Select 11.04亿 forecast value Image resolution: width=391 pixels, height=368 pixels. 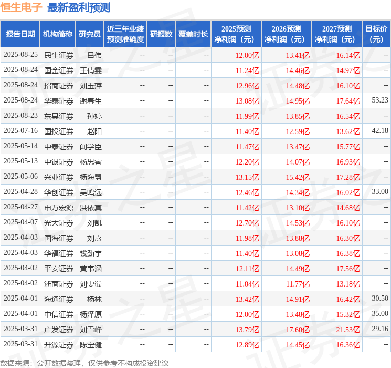point(247,284)
